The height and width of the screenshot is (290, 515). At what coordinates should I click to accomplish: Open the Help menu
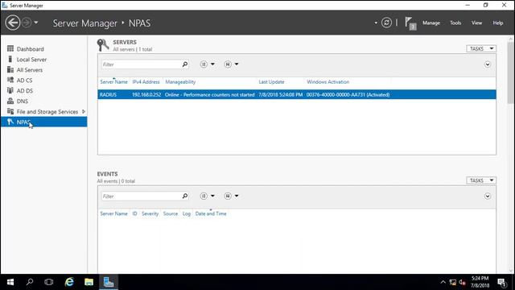(x=498, y=23)
